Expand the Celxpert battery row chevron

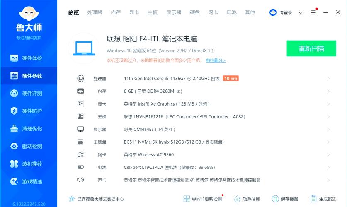coord(328,167)
